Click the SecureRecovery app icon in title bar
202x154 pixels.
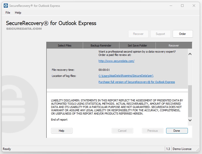tap(6, 6)
